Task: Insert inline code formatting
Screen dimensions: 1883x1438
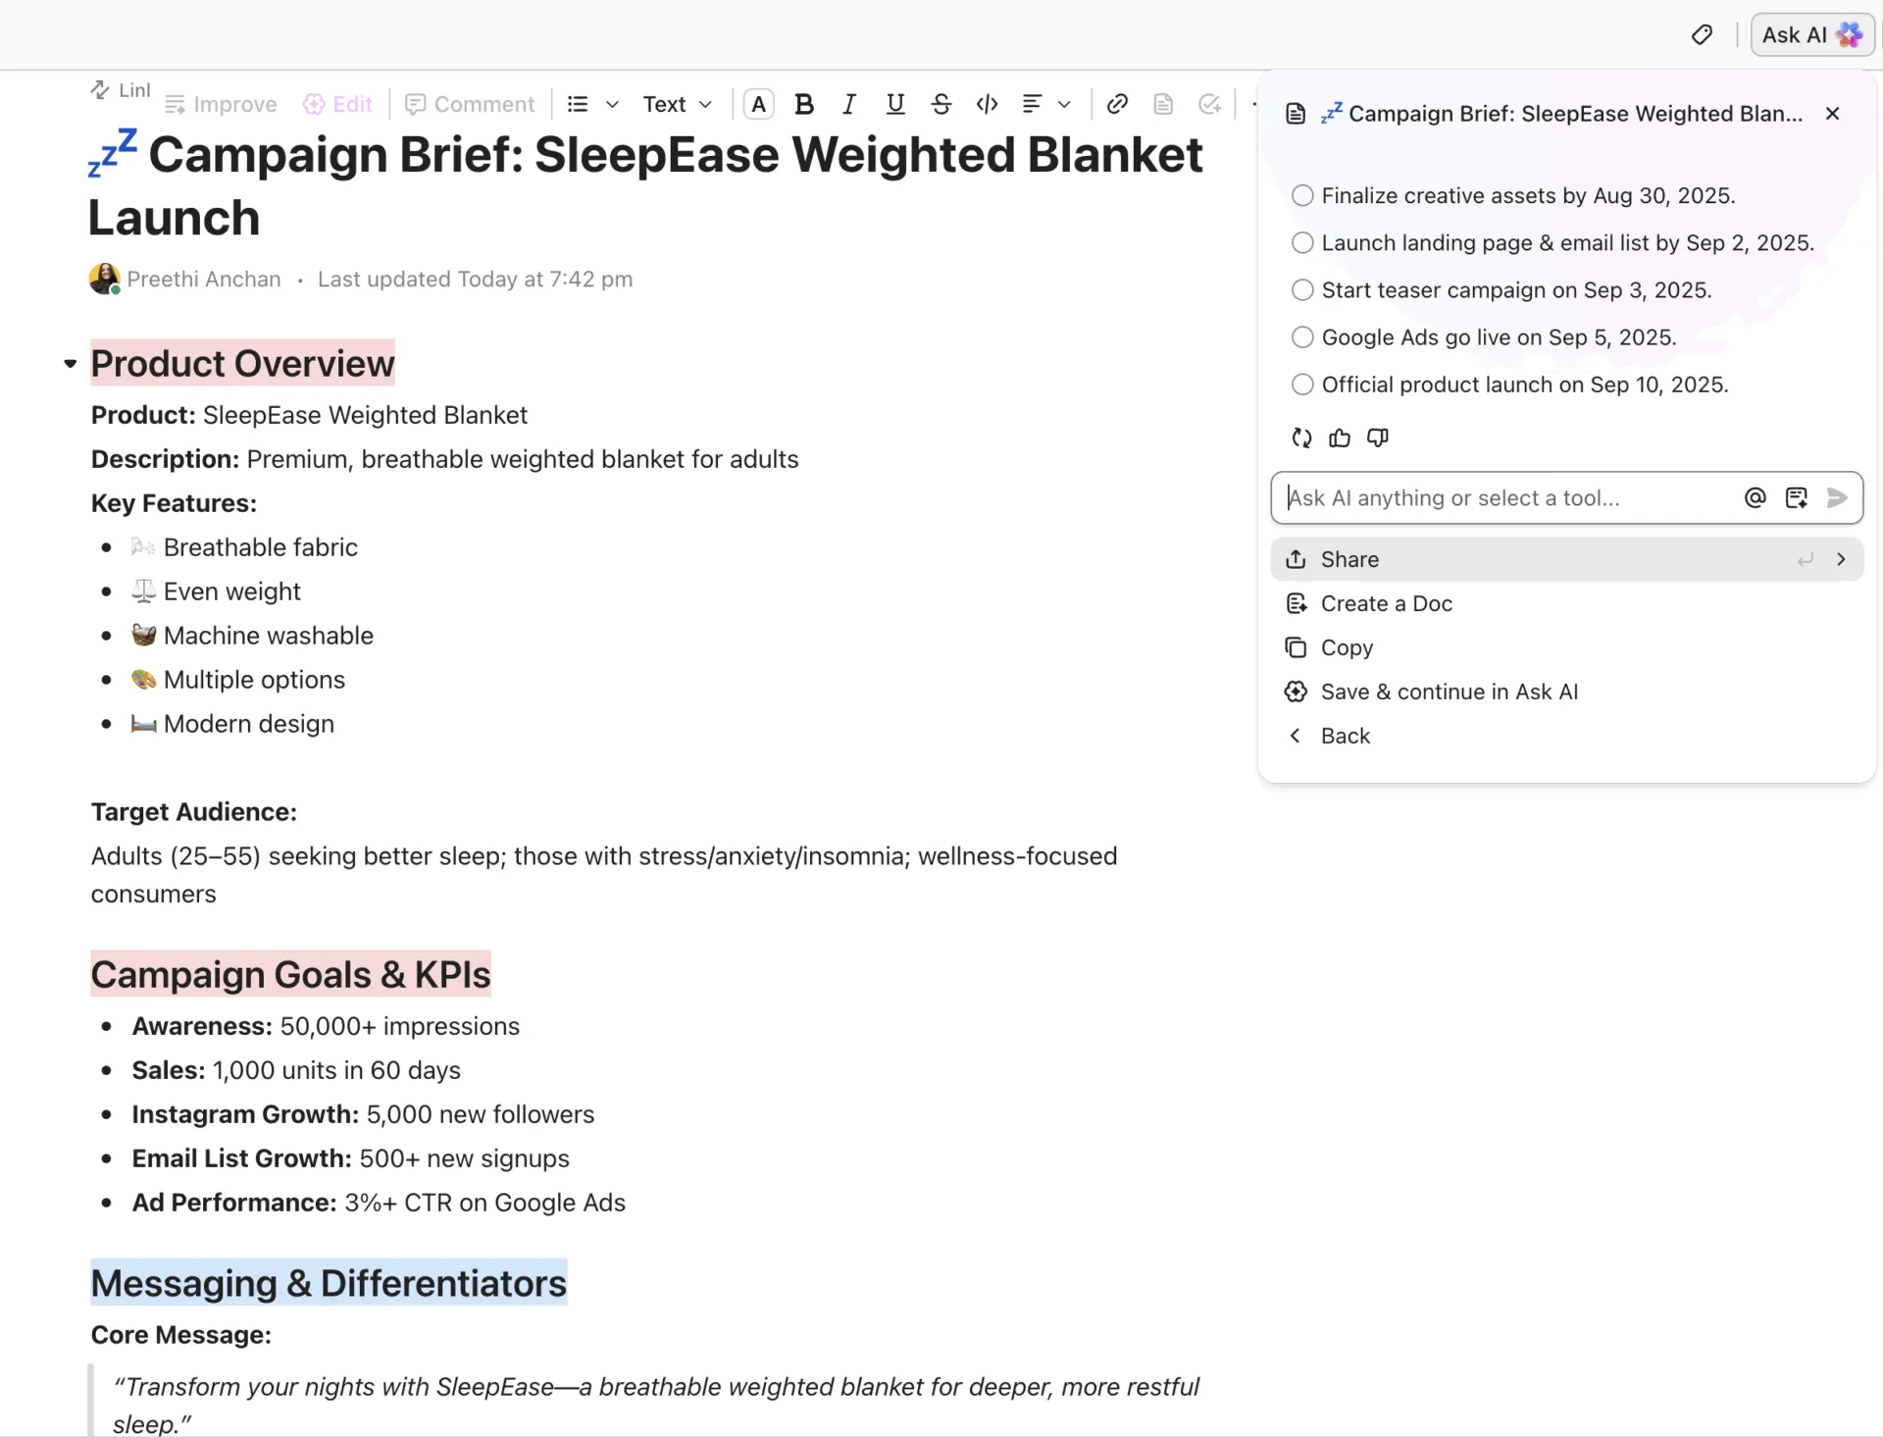Action: (988, 104)
